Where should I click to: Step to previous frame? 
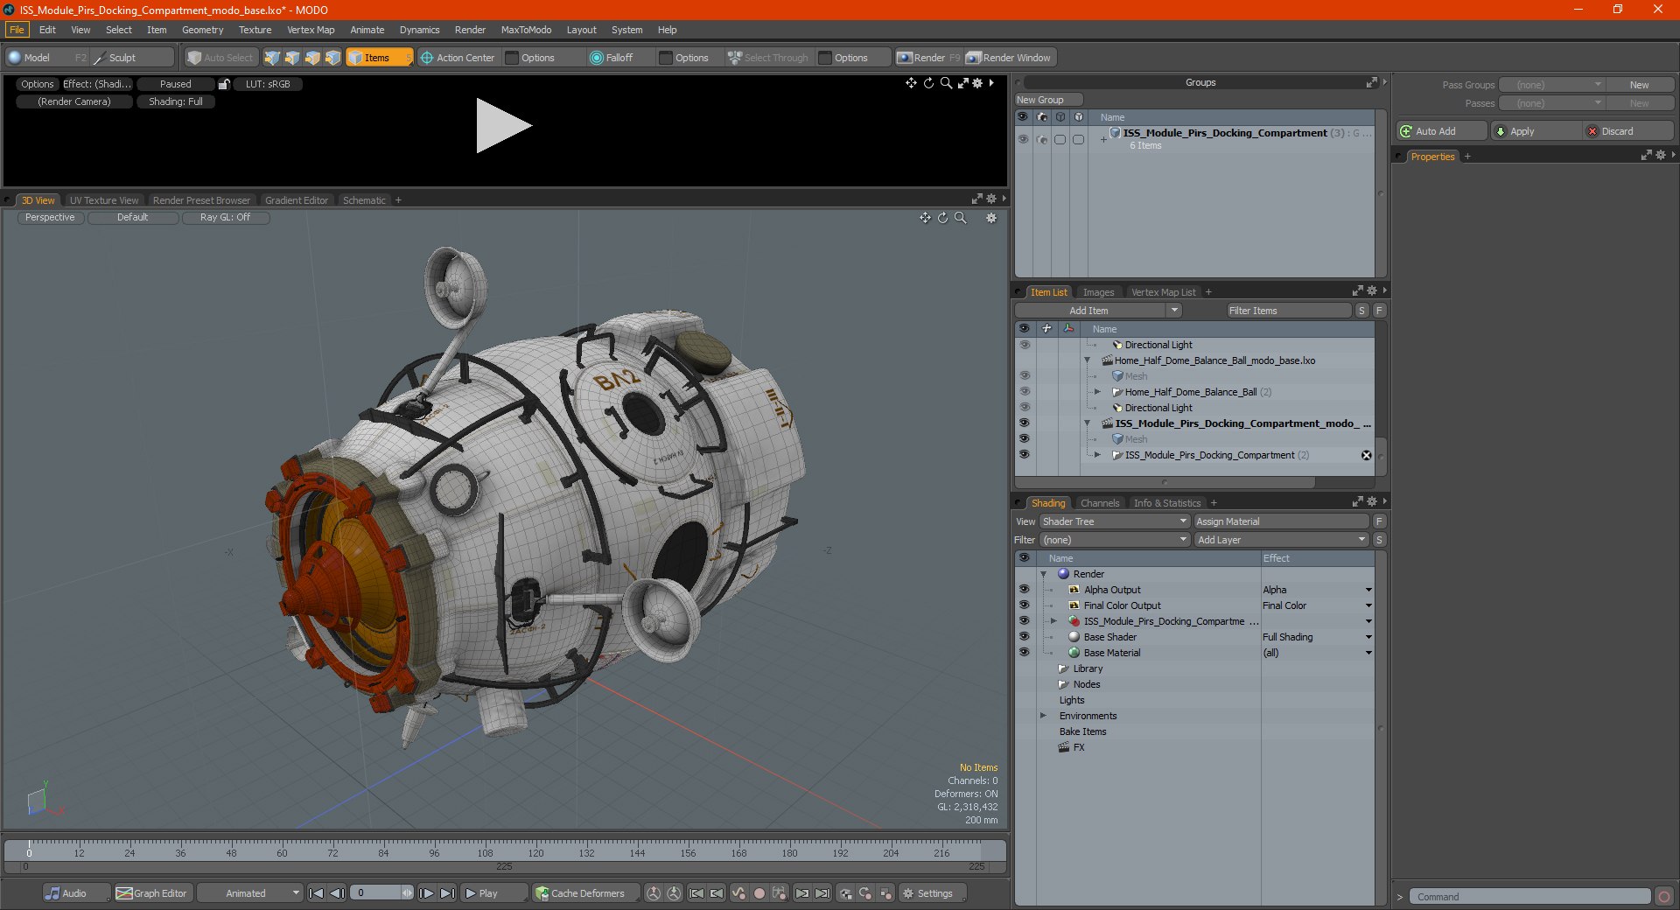(337, 893)
